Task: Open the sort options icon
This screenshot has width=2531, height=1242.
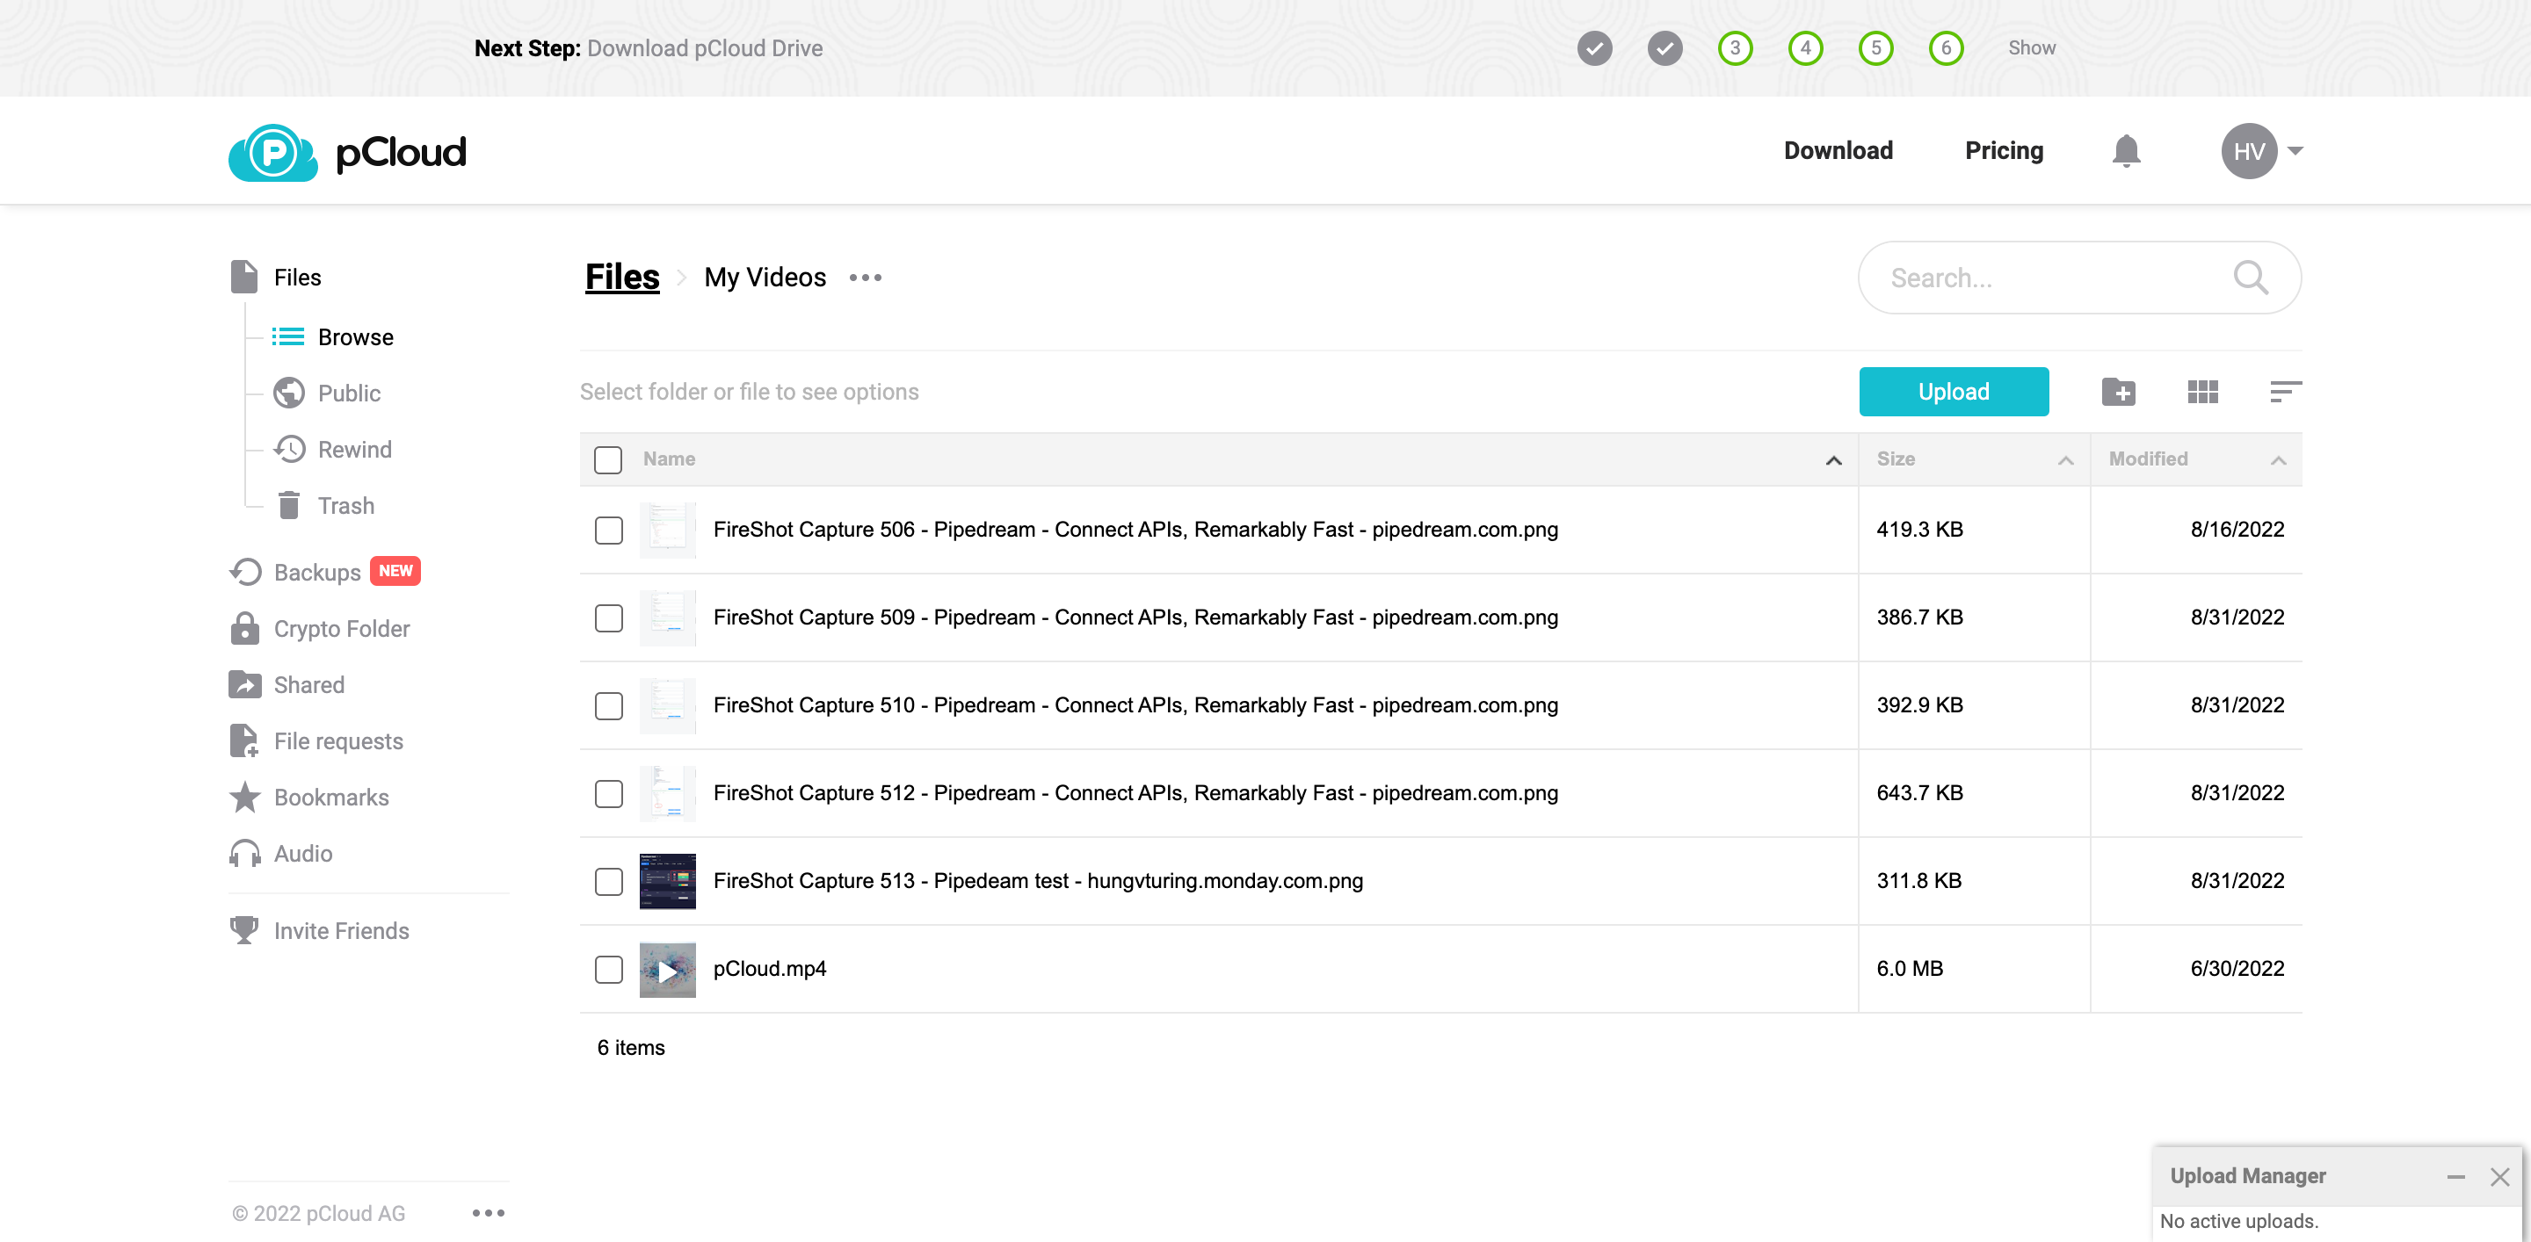Action: (x=2284, y=391)
